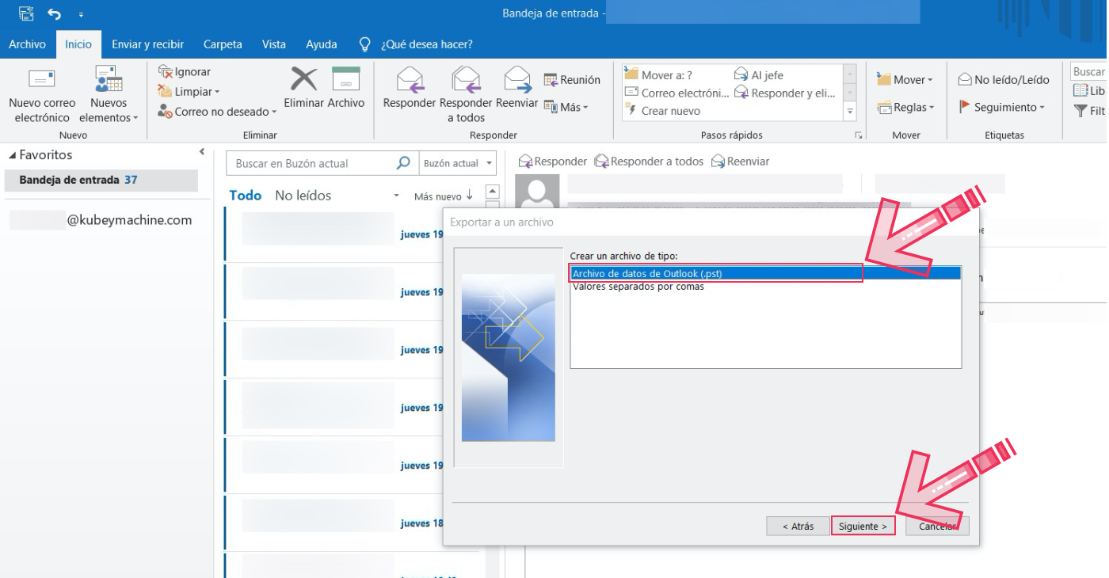This screenshot has width=1109, height=578.
Task: Click the Undo arrow in title bar
Action: pyautogui.click(x=54, y=13)
